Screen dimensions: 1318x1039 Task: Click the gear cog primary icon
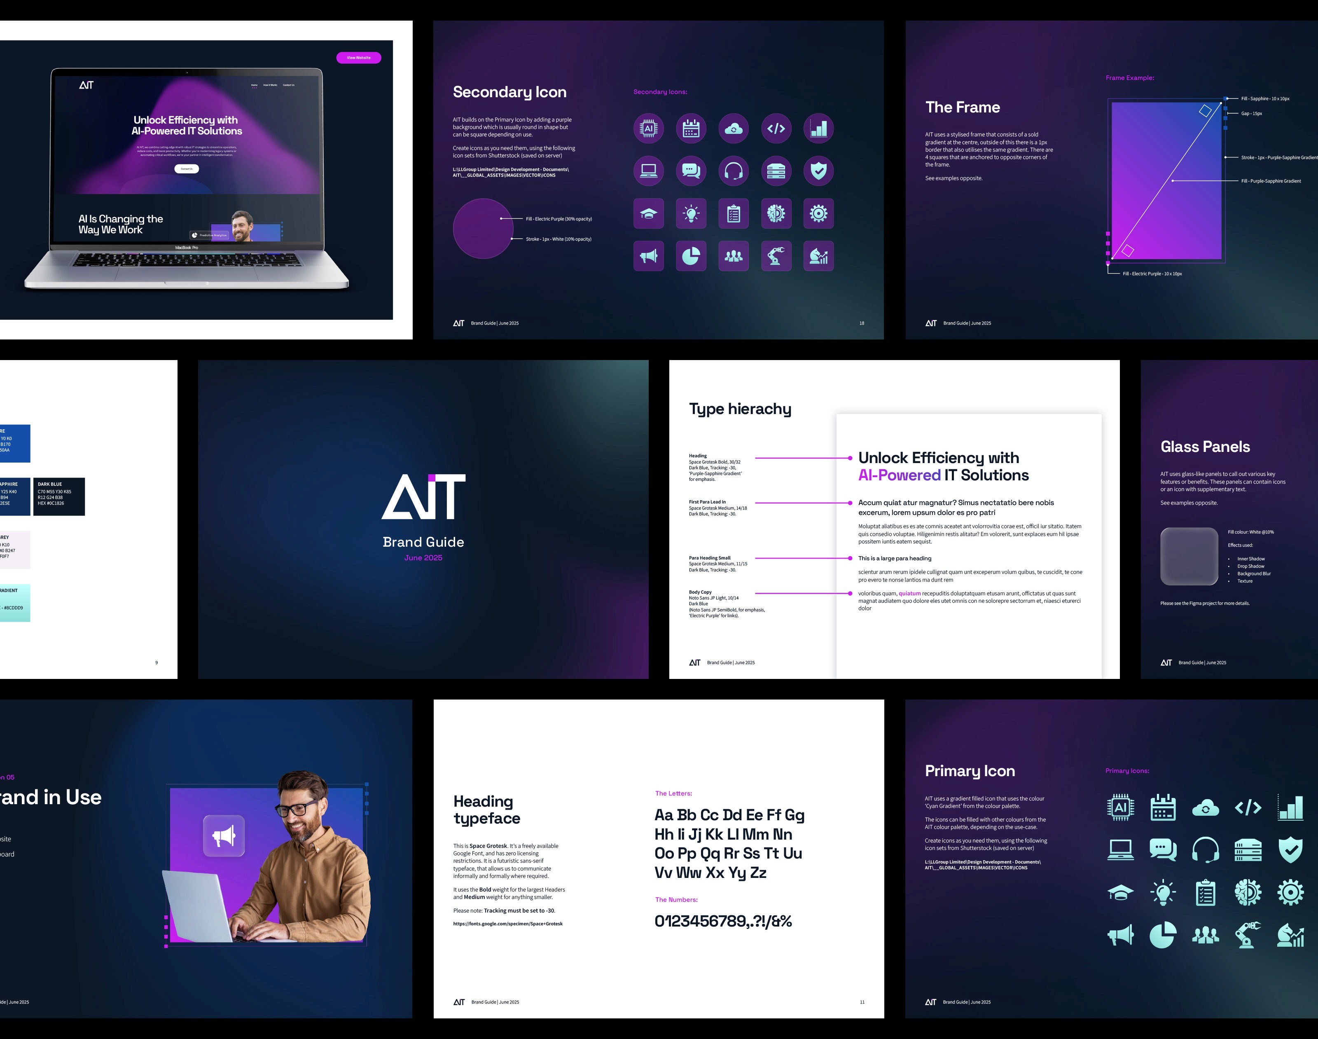coord(1291,893)
